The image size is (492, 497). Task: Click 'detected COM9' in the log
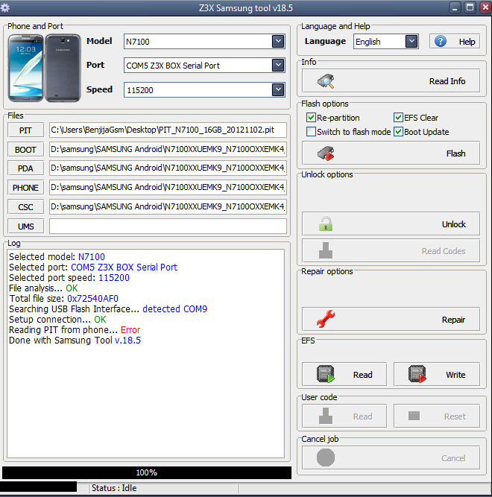click(174, 308)
